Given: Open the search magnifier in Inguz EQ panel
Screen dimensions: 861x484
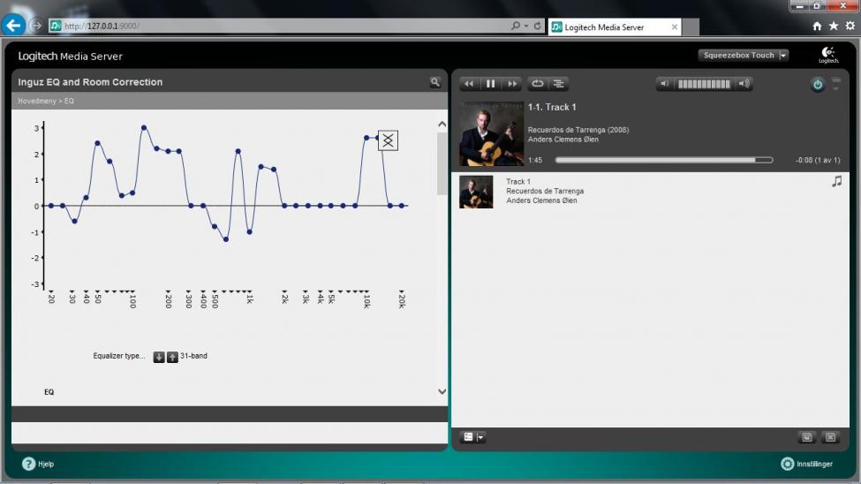Looking at the screenshot, I should (434, 82).
